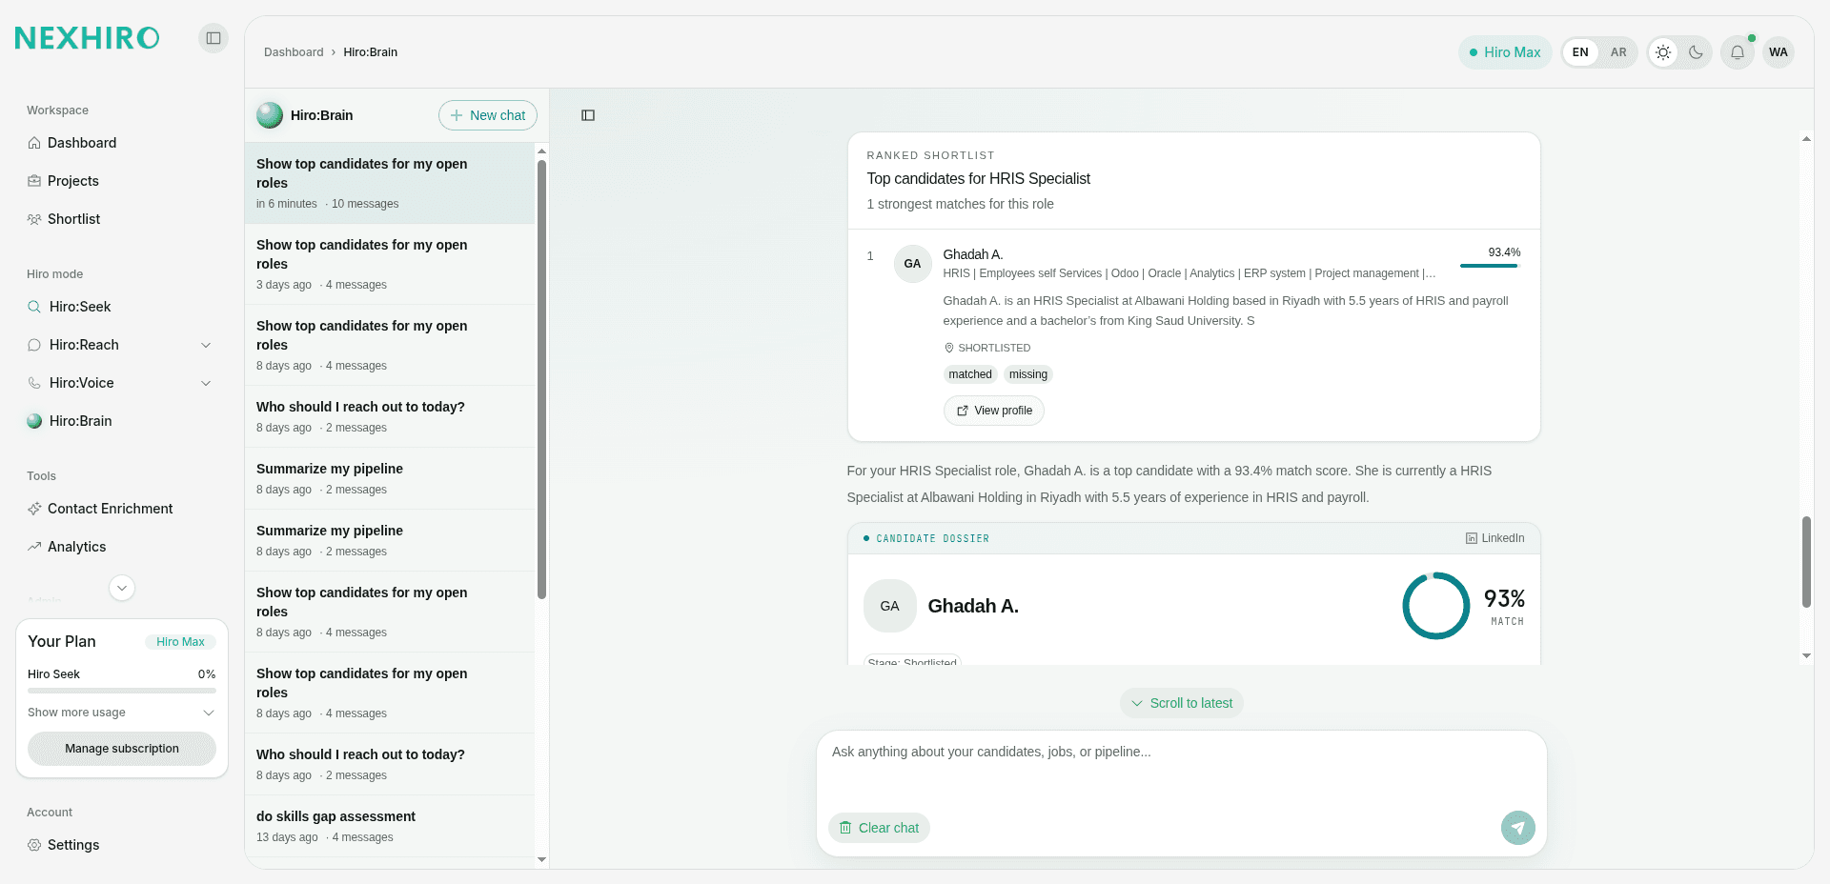The image size is (1830, 884).
Task: Click the chat list scrollbar
Action: click(541, 379)
